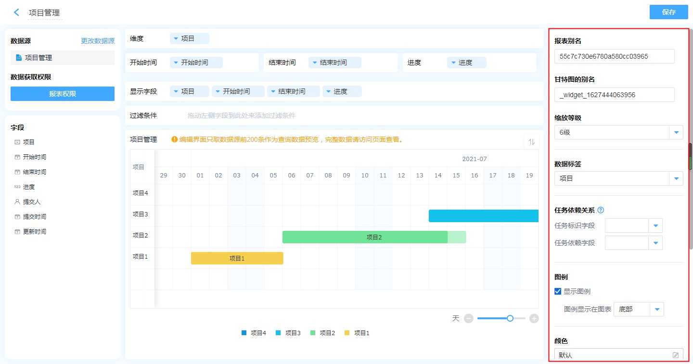Click the zoom-out minus icon below the chart
Viewport: 693px width, 364px height.
[x=469, y=318]
